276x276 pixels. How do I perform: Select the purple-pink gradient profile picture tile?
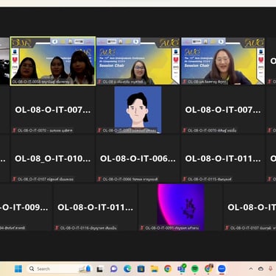click(181, 208)
